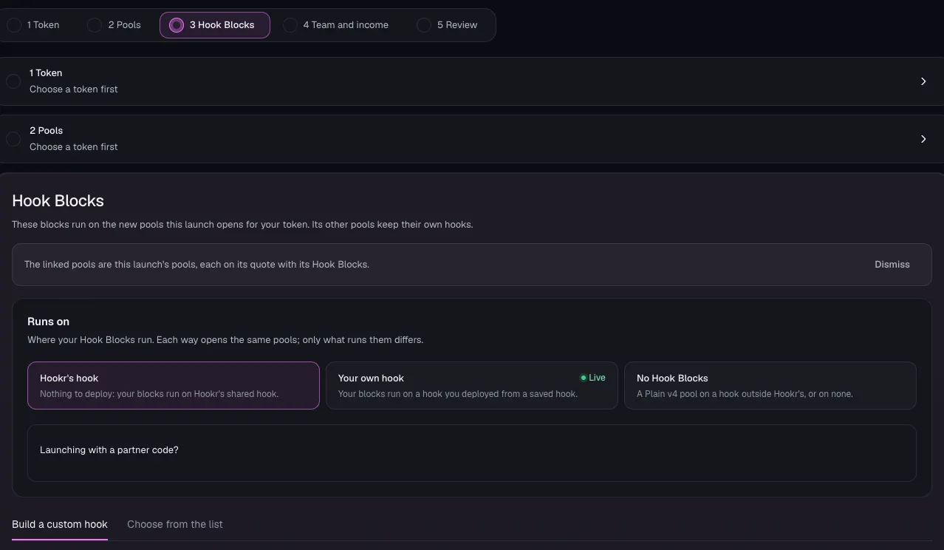Click the 4 Team and income circle icon
Viewport: 944px width, 550px height.
290,25
